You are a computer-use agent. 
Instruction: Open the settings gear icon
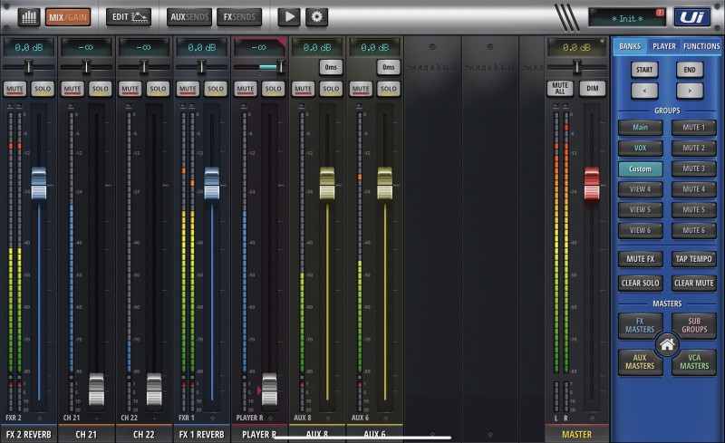[316, 16]
